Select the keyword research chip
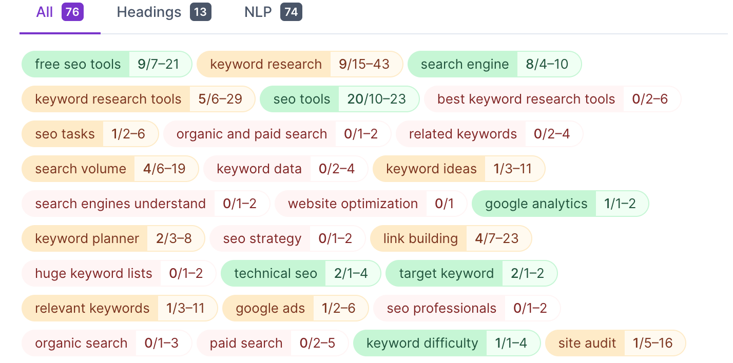 pyautogui.click(x=300, y=64)
